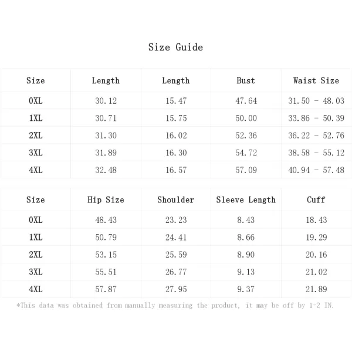Click 4XL cuff value 21.89

316,289
